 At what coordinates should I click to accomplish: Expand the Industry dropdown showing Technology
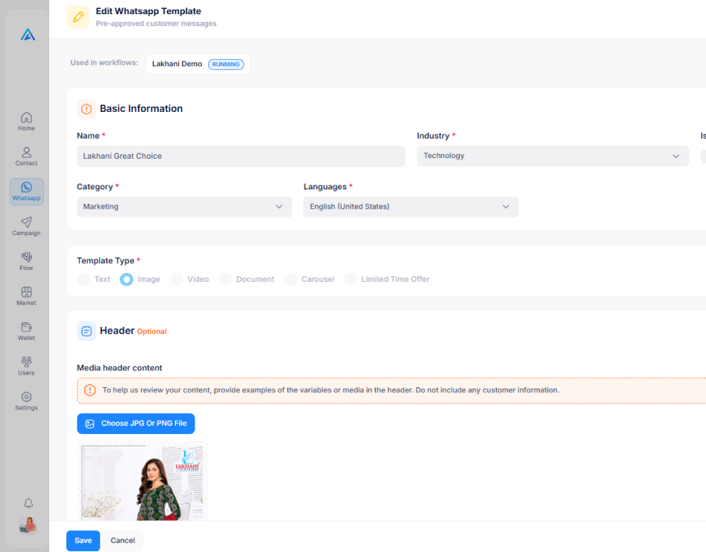click(x=552, y=156)
